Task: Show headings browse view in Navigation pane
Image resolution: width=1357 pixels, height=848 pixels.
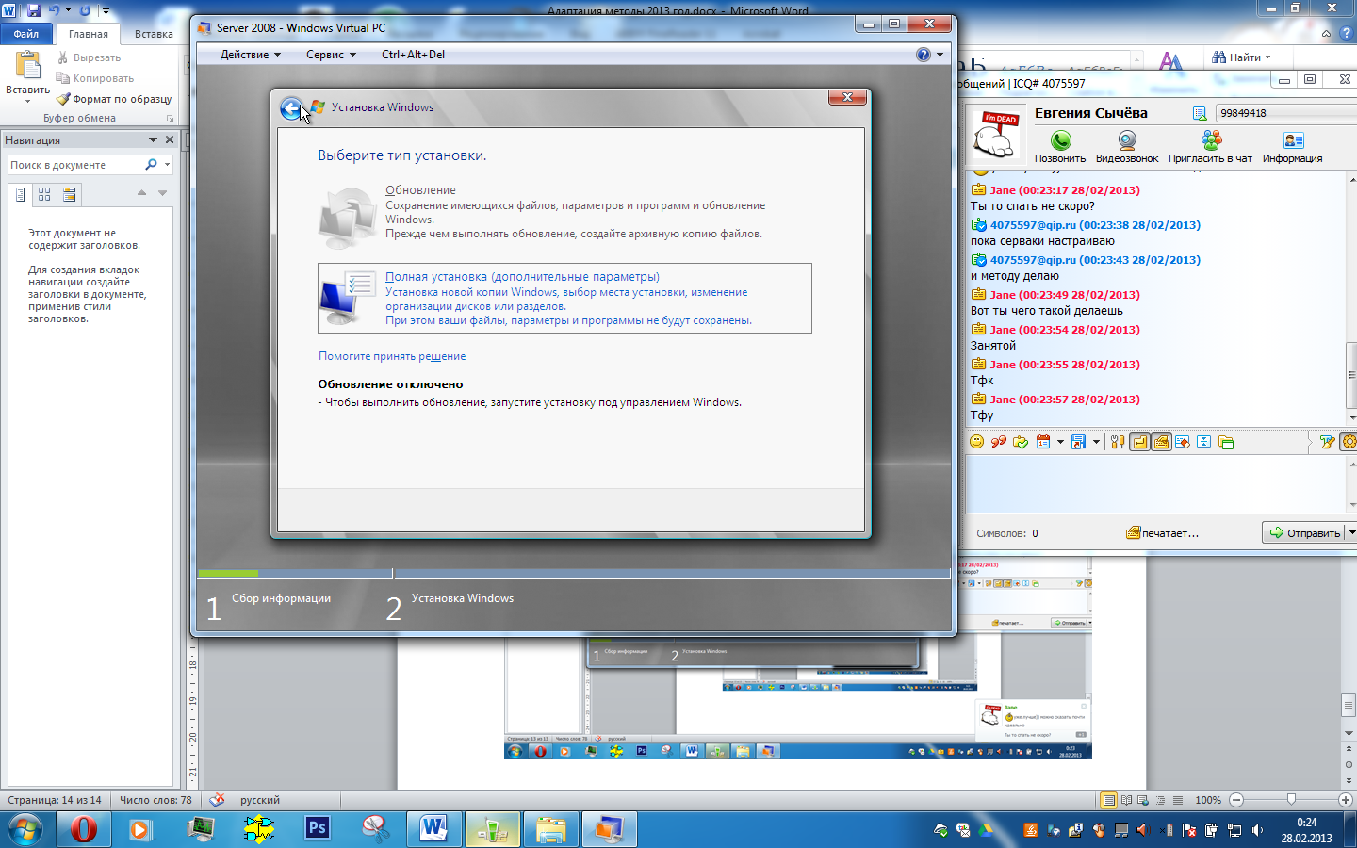Action: 20,195
